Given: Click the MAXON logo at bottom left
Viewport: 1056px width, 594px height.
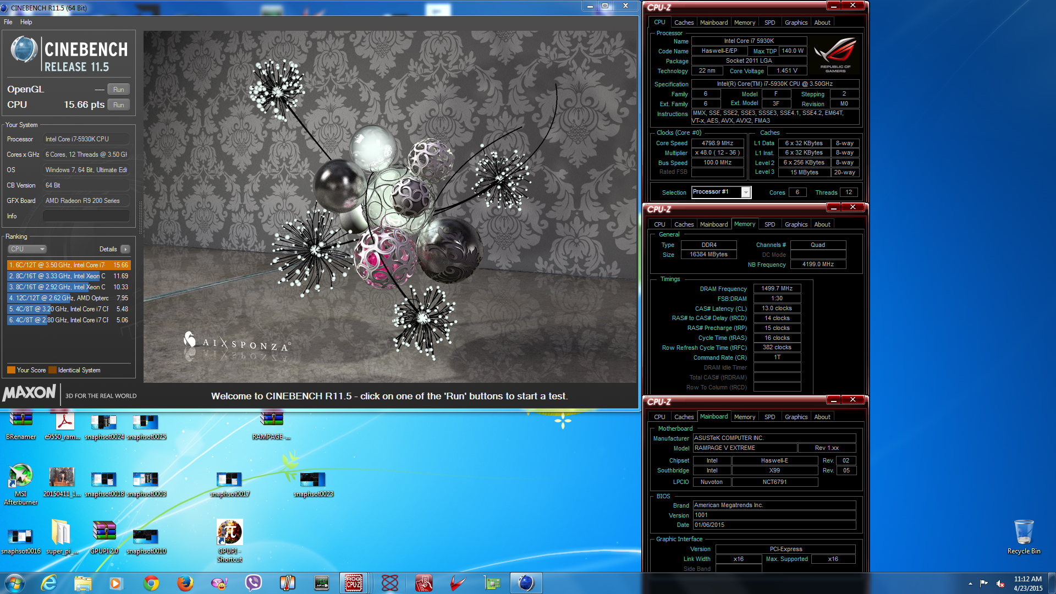Looking at the screenshot, I should point(29,393).
